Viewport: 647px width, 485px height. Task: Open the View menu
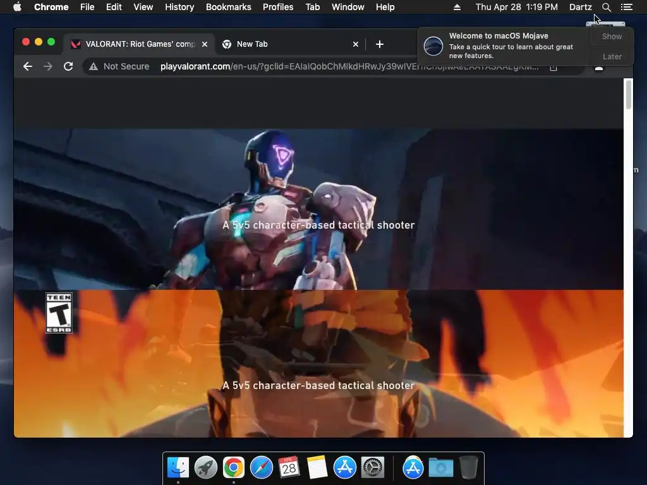(143, 7)
